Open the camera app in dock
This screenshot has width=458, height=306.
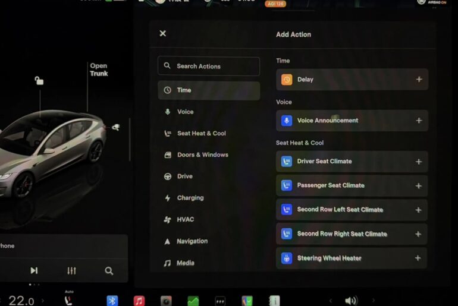pyautogui.click(x=166, y=301)
